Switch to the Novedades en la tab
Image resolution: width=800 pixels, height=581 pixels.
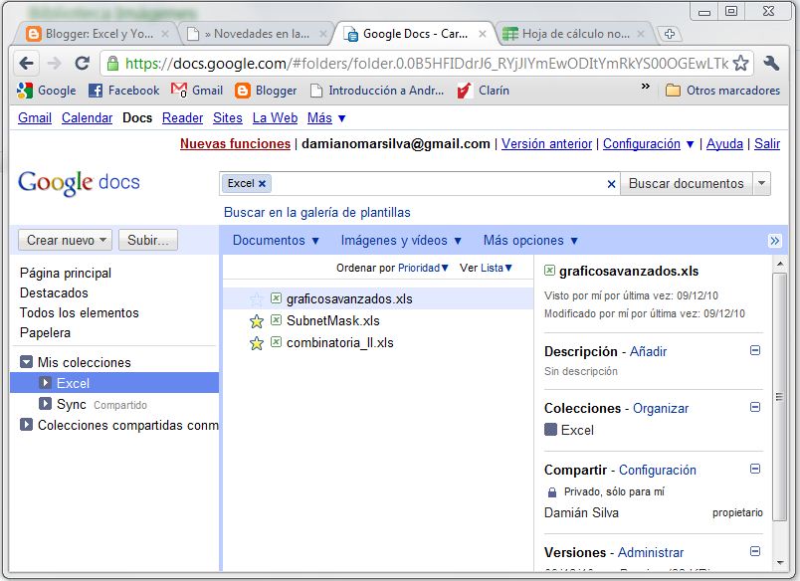(x=255, y=34)
